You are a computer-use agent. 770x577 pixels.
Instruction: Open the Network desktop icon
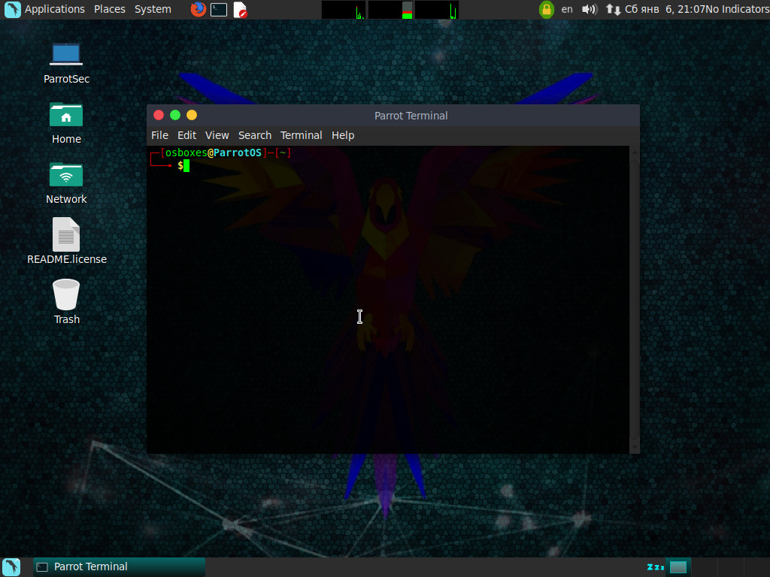(66, 183)
